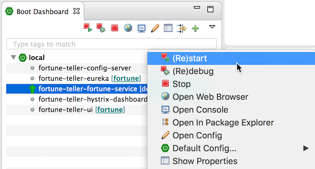Click the fortune tag link on eureka row
This screenshot has width=315, height=169.
(126, 78)
